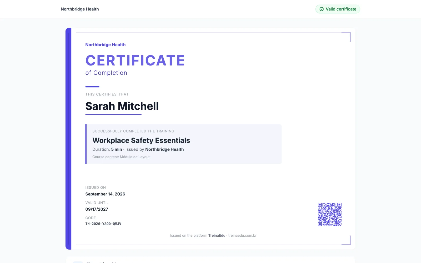This screenshot has width=421, height=263.
Task: Click the Valid certificate status label
Action: tap(338, 9)
